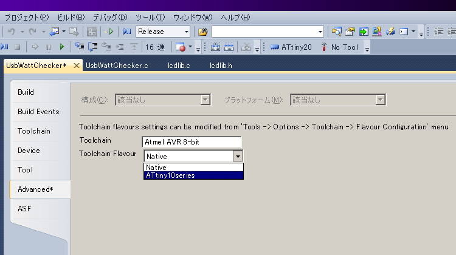Open the プラットフォーム(M) platform combo box

click(338, 100)
